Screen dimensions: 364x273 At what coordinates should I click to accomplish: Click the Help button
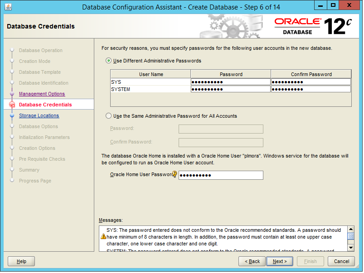21,261
